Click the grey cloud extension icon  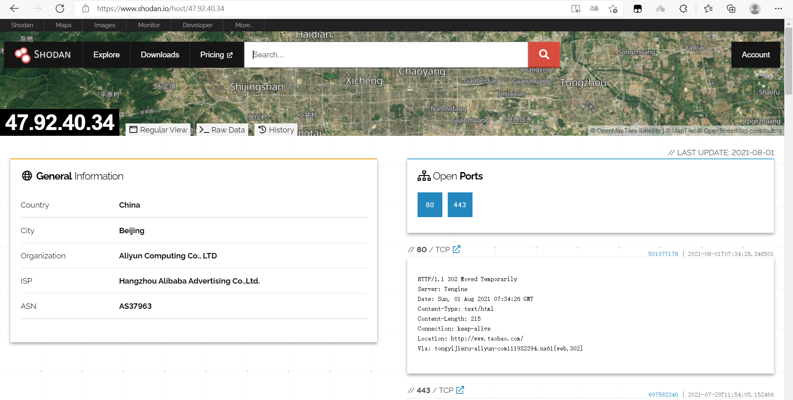660,9
